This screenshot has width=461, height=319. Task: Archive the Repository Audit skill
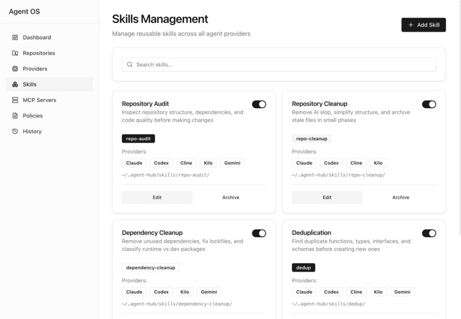[x=231, y=197]
